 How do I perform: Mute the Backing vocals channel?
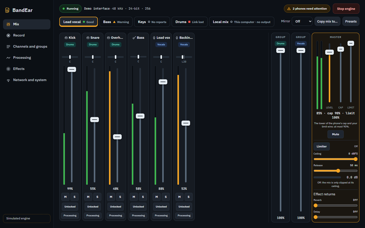point(179,197)
